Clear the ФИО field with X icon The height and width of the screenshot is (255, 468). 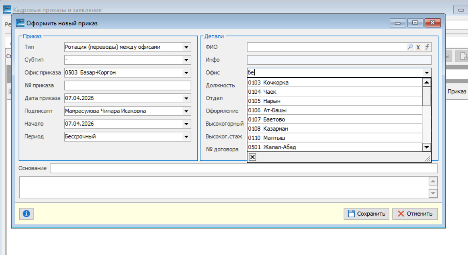(418, 47)
